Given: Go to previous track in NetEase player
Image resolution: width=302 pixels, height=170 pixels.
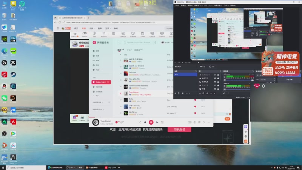Looking at the screenshot, I should [x=145, y=122].
